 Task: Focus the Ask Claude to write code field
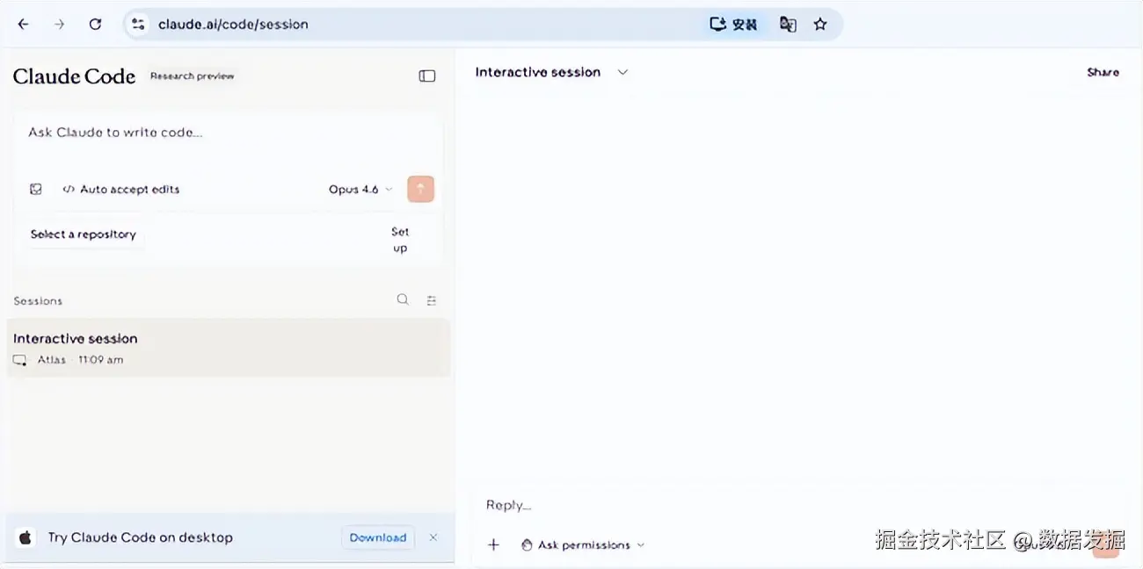point(228,133)
